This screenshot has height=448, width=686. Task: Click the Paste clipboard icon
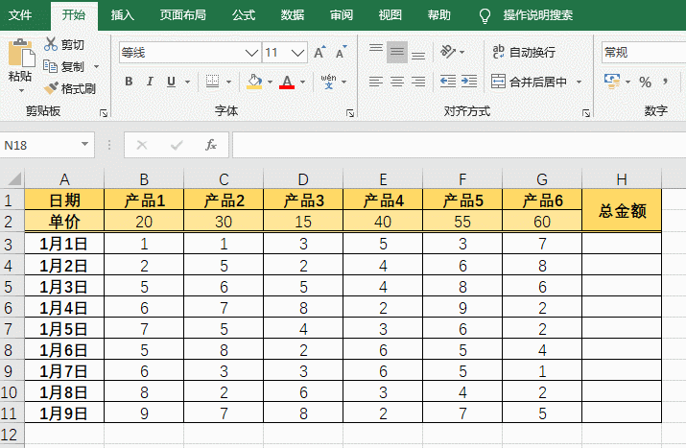click(x=19, y=56)
